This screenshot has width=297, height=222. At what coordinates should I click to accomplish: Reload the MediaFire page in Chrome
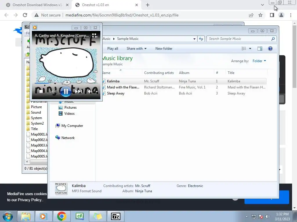pyautogui.click(x=25, y=15)
